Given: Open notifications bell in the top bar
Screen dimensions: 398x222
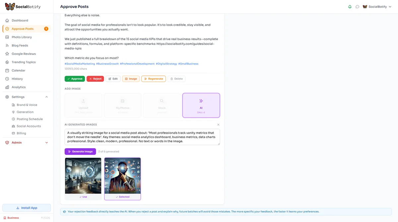Looking at the screenshot, I should click(350, 6).
